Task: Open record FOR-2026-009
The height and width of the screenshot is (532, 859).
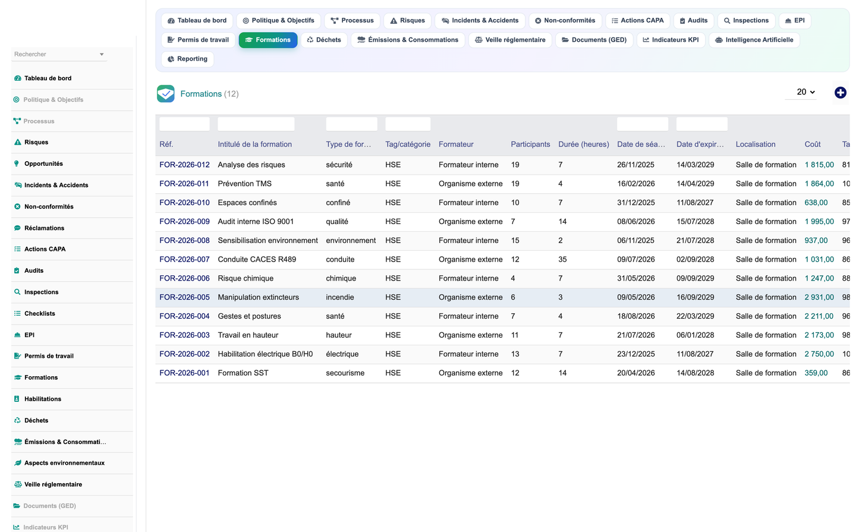Action: 184,222
